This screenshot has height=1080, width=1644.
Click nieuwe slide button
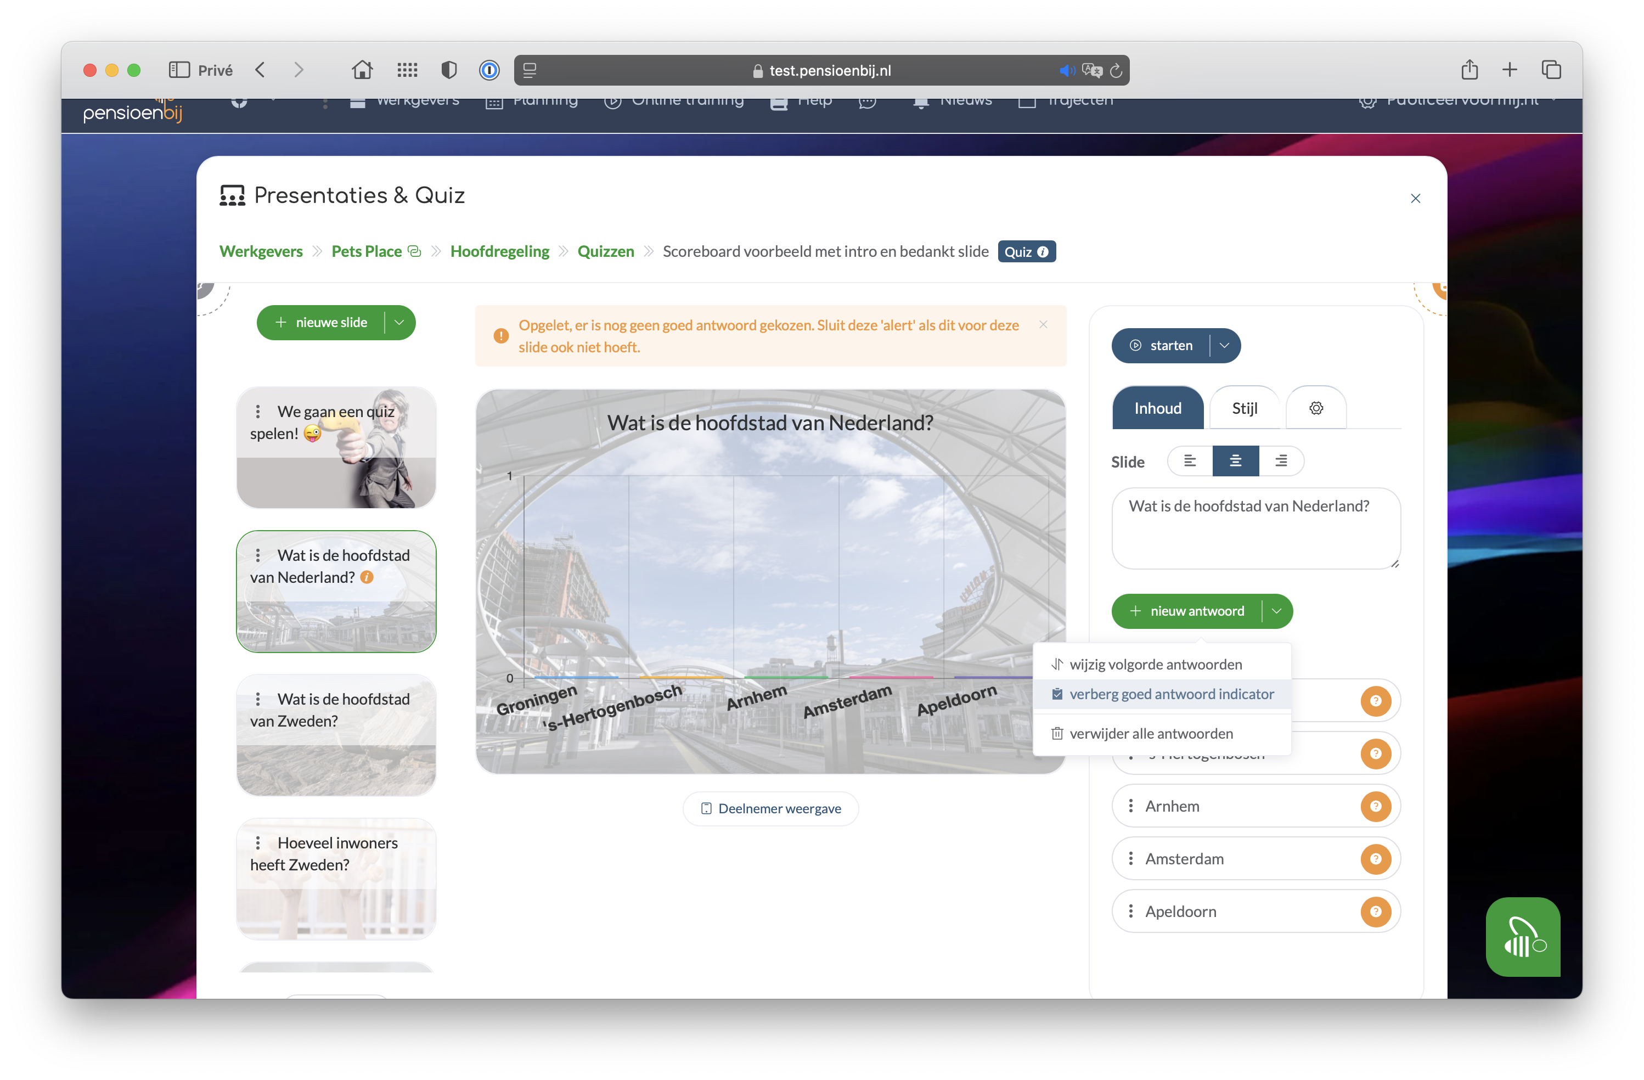320,323
